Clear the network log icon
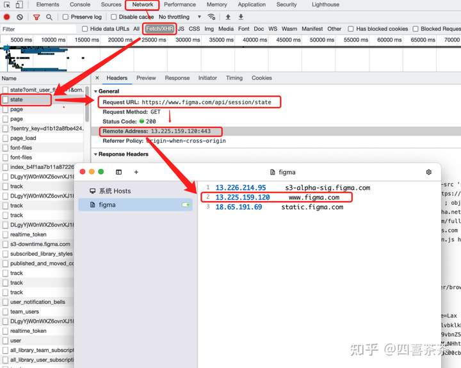The width and height of the screenshot is (461, 368). click(20, 17)
